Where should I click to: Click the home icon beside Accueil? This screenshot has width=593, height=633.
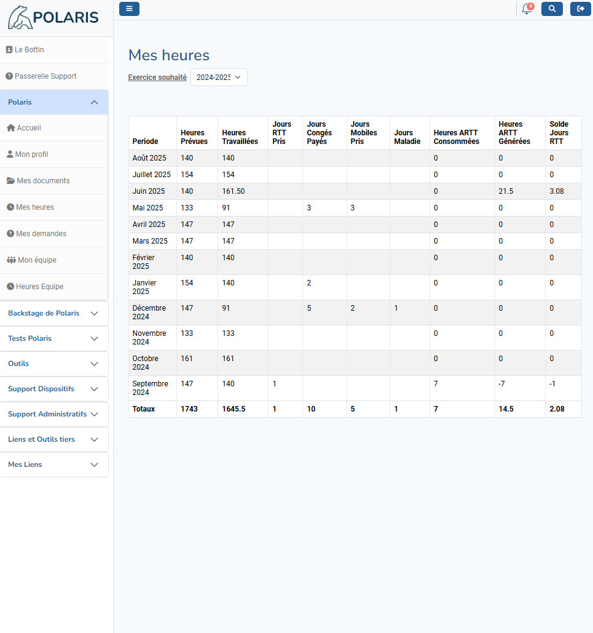tap(10, 128)
